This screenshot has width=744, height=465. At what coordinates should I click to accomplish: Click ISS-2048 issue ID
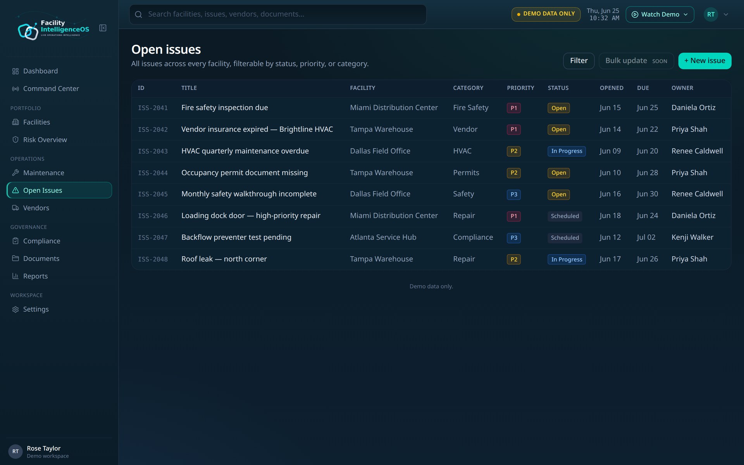coord(153,259)
